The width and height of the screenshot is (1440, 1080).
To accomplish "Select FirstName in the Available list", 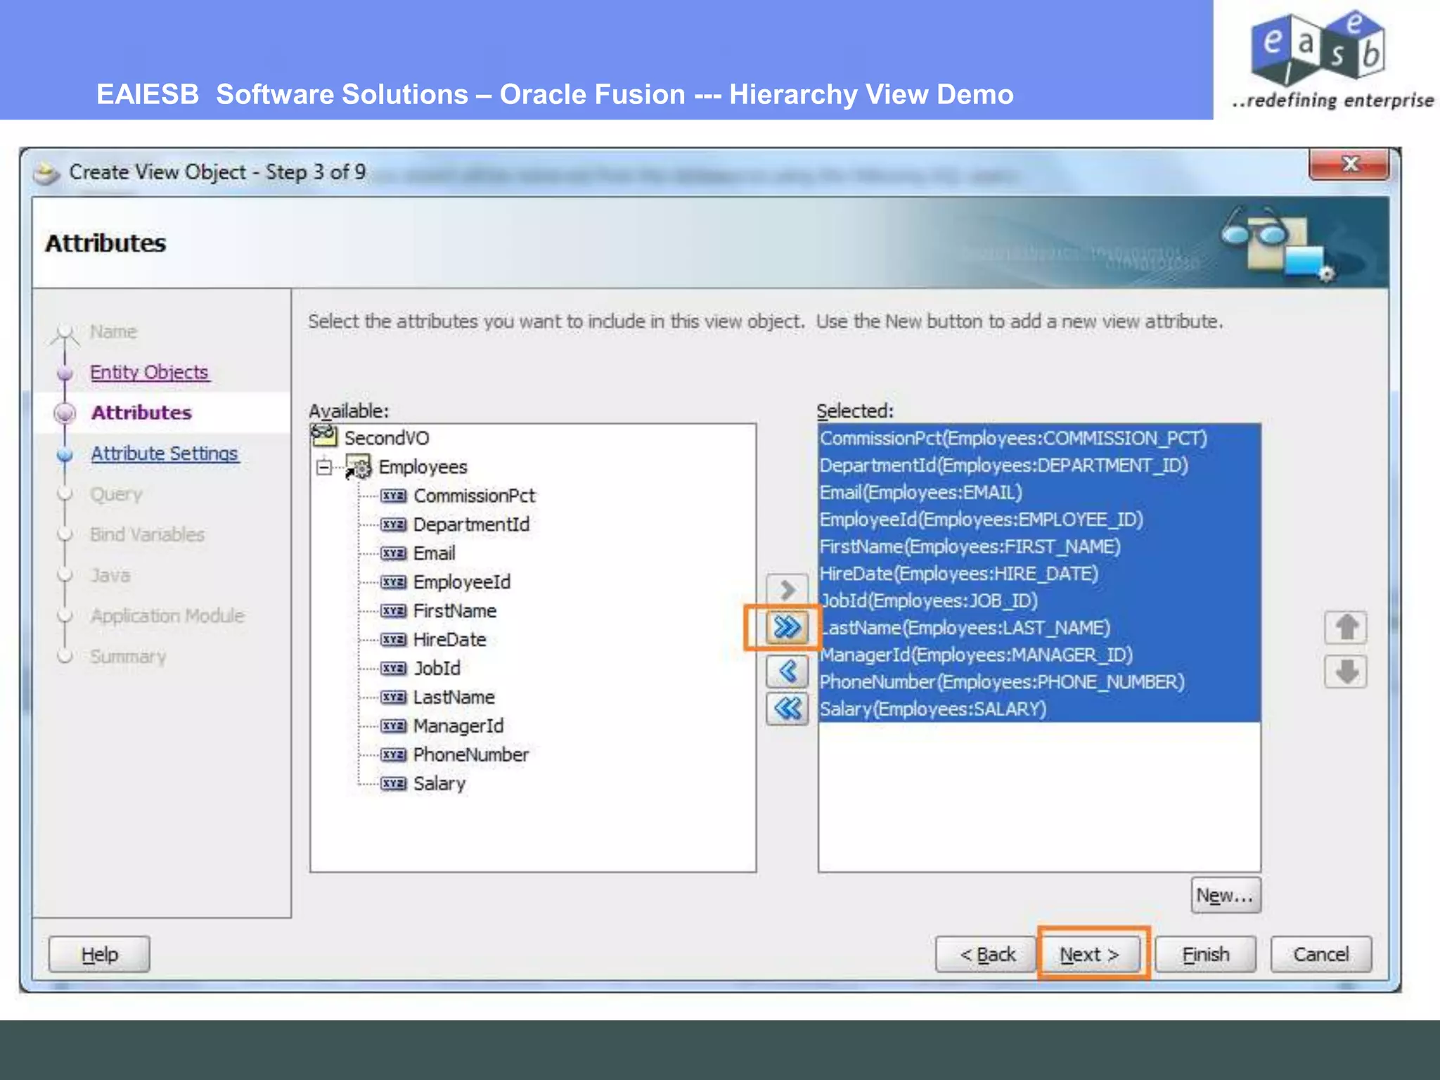I will 455,611.
